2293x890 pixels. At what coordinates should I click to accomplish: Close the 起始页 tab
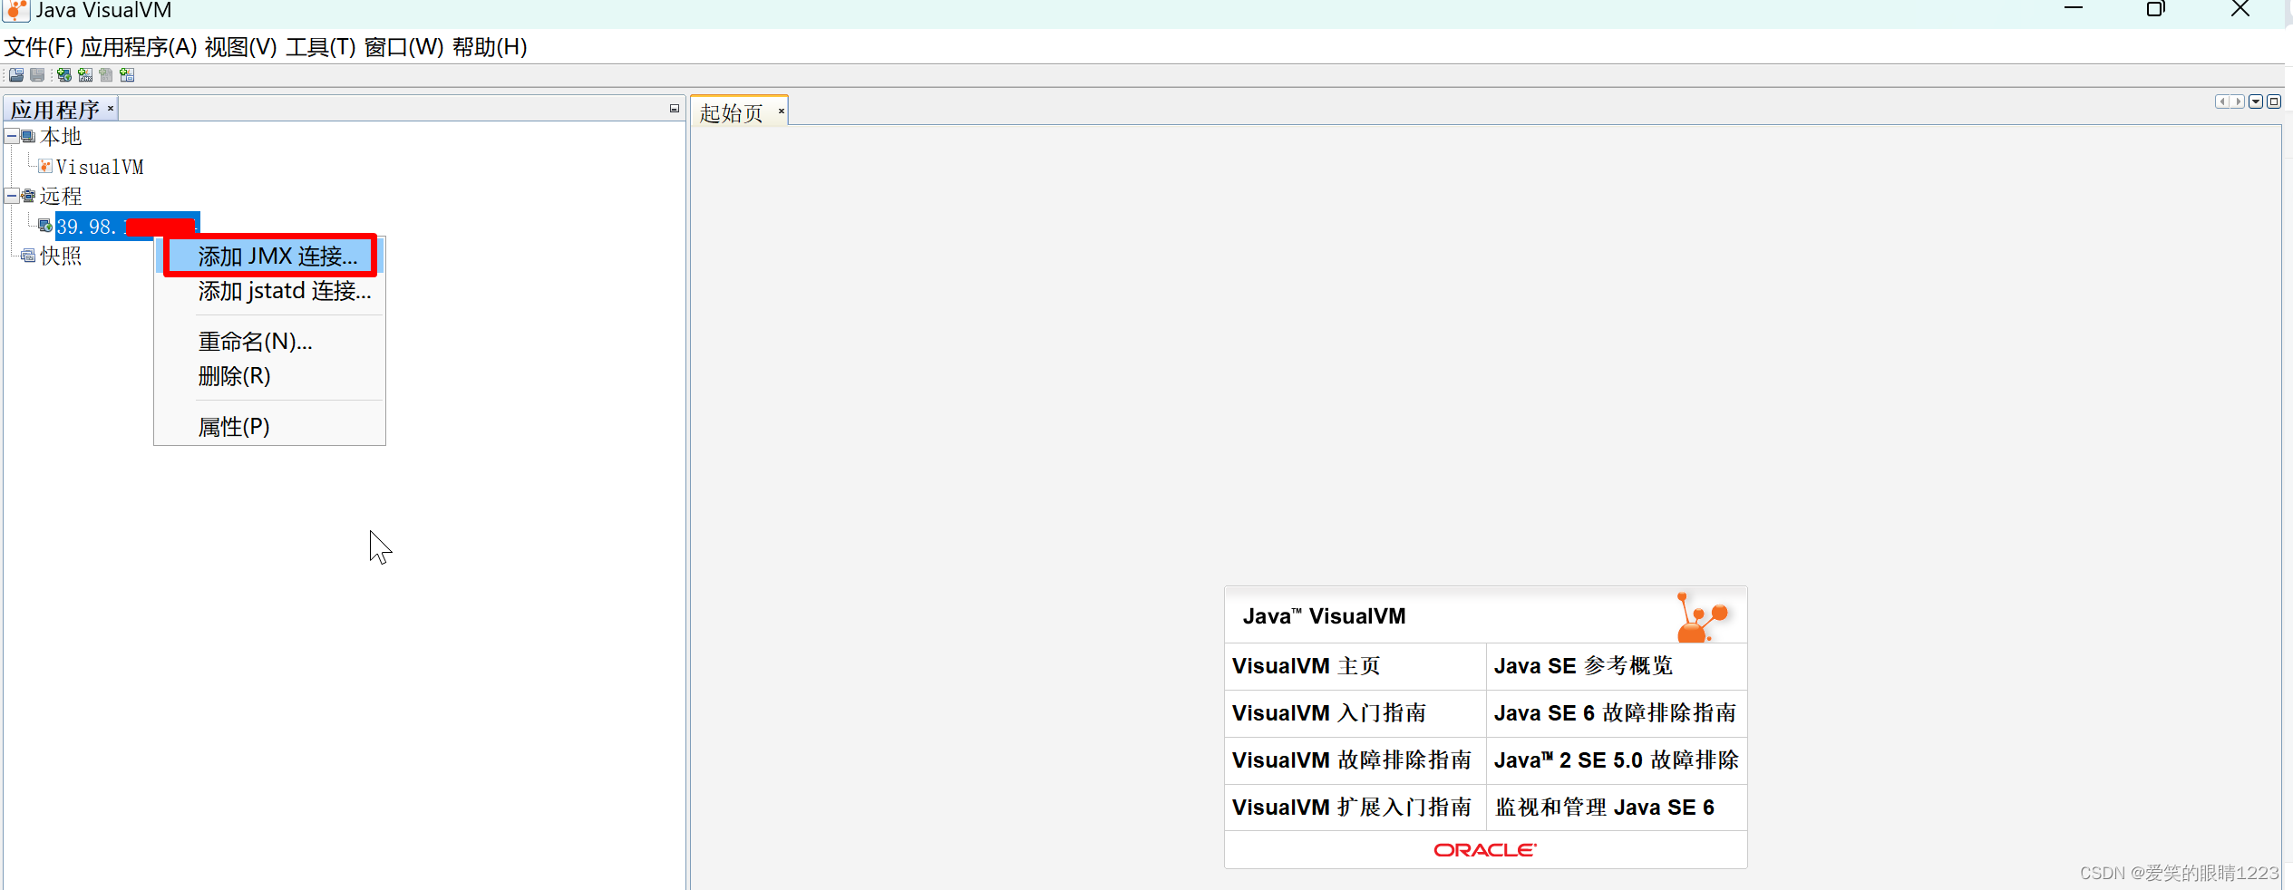(x=781, y=111)
